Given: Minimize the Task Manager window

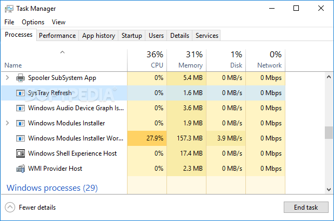Looking at the screenshot, I should [272, 9].
